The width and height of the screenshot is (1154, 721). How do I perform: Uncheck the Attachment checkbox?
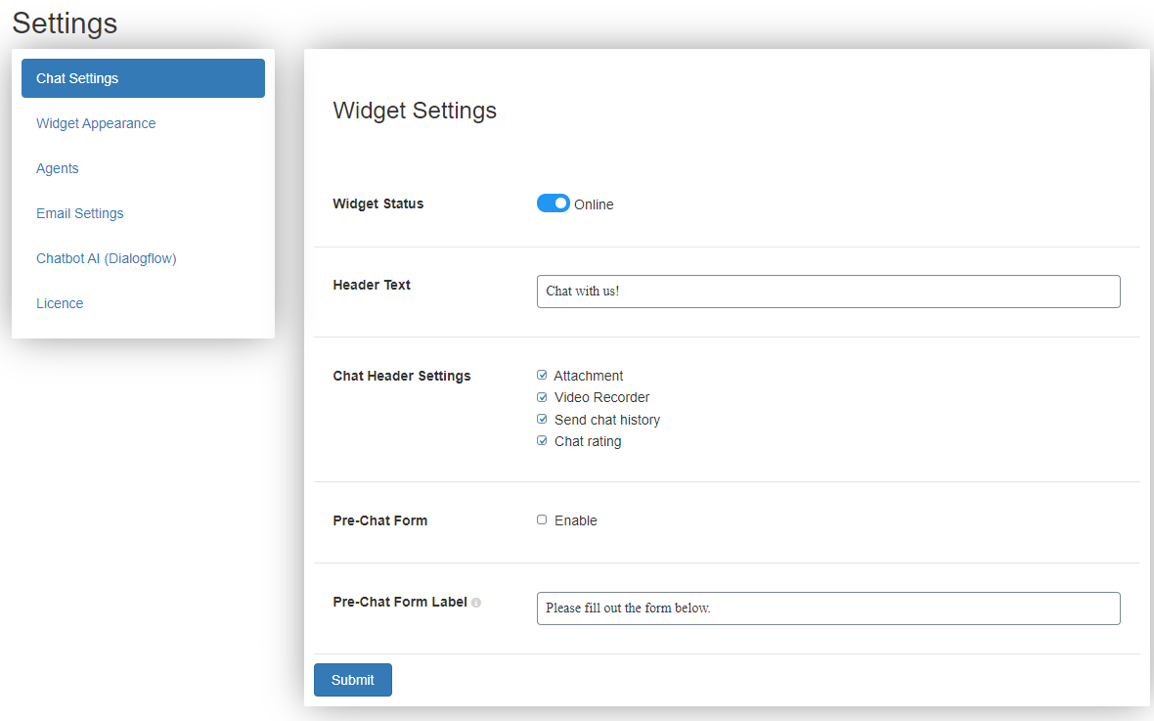542,375
